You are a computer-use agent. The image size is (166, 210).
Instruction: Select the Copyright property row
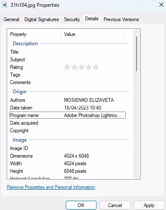pos(67,131)
